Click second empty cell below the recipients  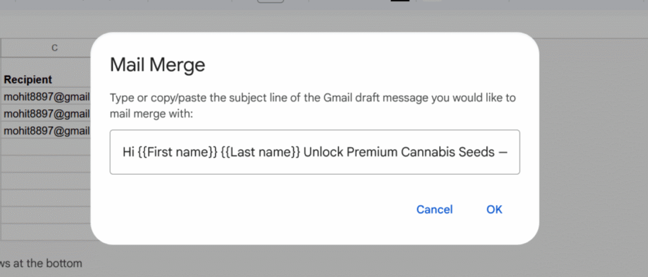[x=46, y=165]
